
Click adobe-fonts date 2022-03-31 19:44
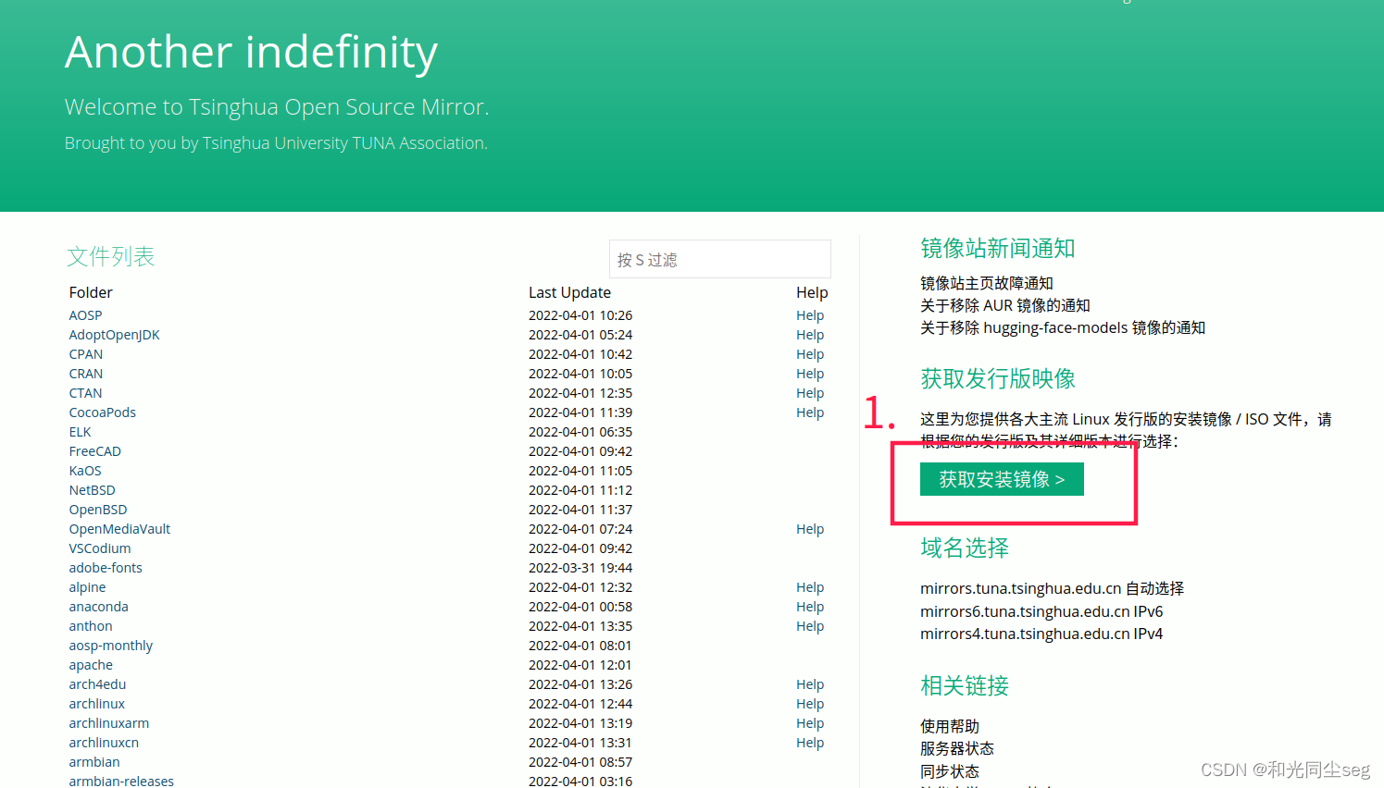pyautogui.click(x=580, y=568)
